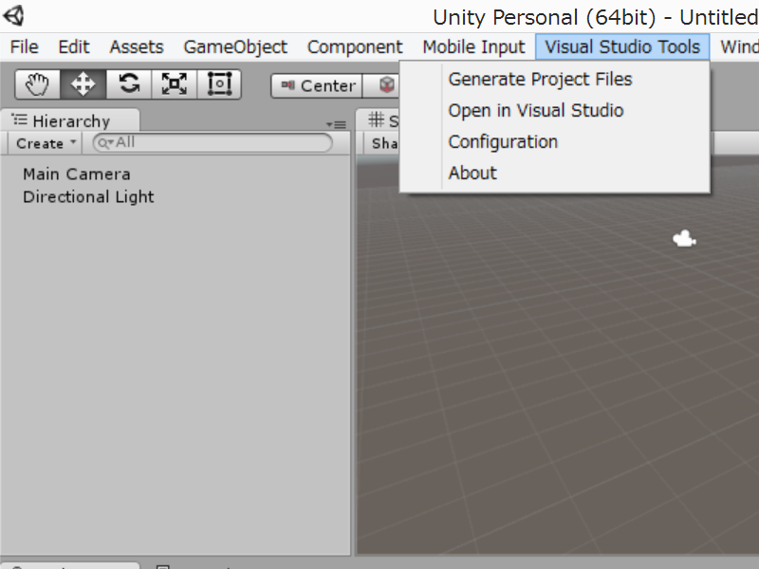Choose Open in Visual Studio
The width and height of the screenshot is (759, 569).
pyautogui.click(x=554, y=110)
